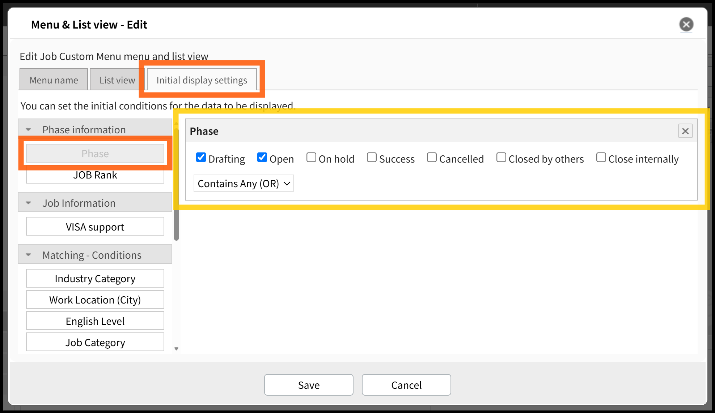715x413 pixels.
Task: Click the condition list scrollbar down arrow
Action: click(177, 349)
